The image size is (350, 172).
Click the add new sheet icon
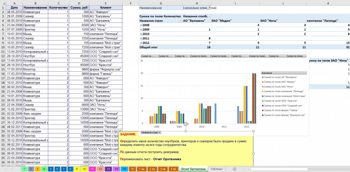pyautogui.click(x=234, y=169)
